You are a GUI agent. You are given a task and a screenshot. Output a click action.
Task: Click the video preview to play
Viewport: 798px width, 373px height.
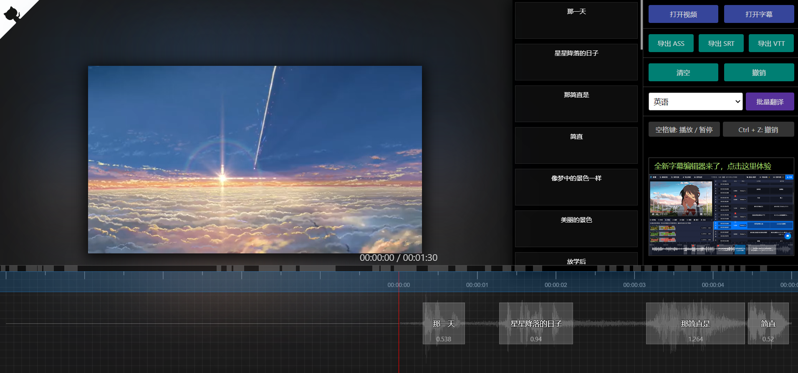pos(255,160)
